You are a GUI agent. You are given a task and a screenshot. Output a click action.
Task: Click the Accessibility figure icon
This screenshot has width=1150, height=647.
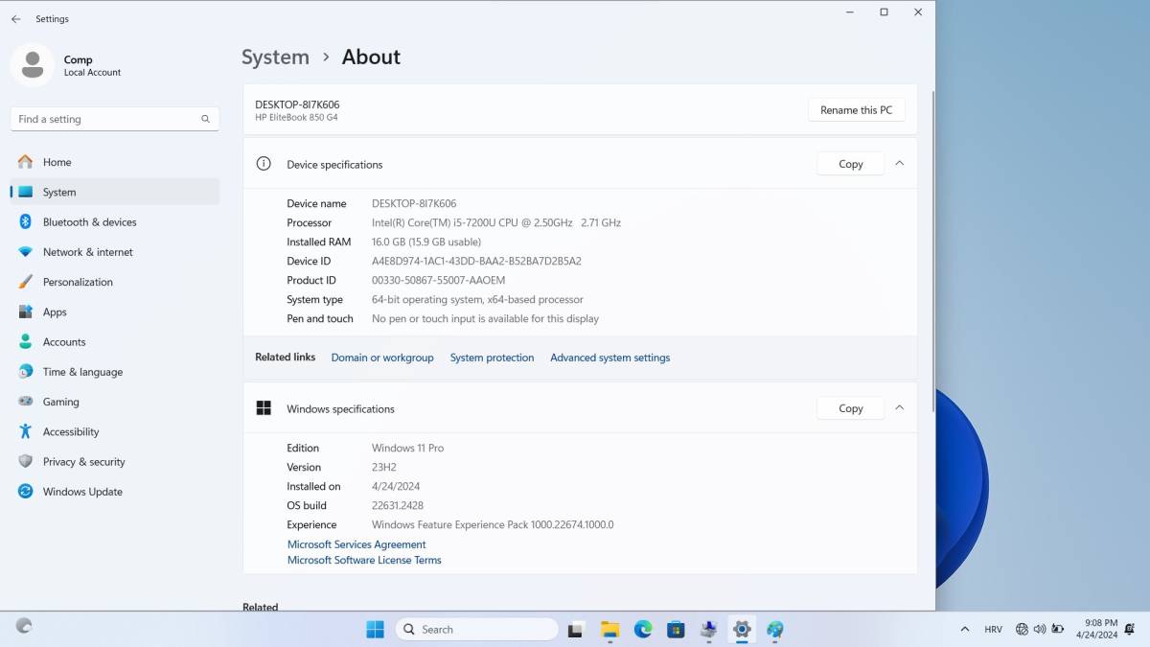(25, 431)
